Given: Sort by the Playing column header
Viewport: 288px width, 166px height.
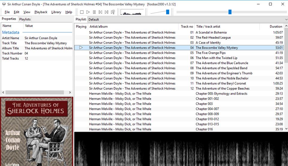Looking at the screenshot, I should [x=81, y=27].
